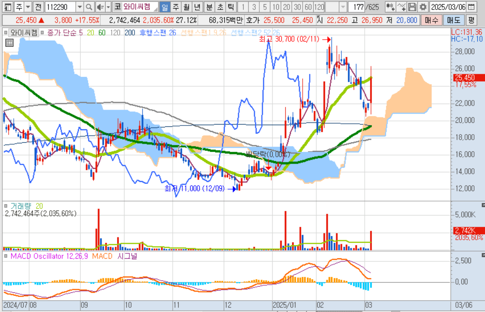Click the 평 button
This screenshot has height=312, width=485.
pos(471,20)
